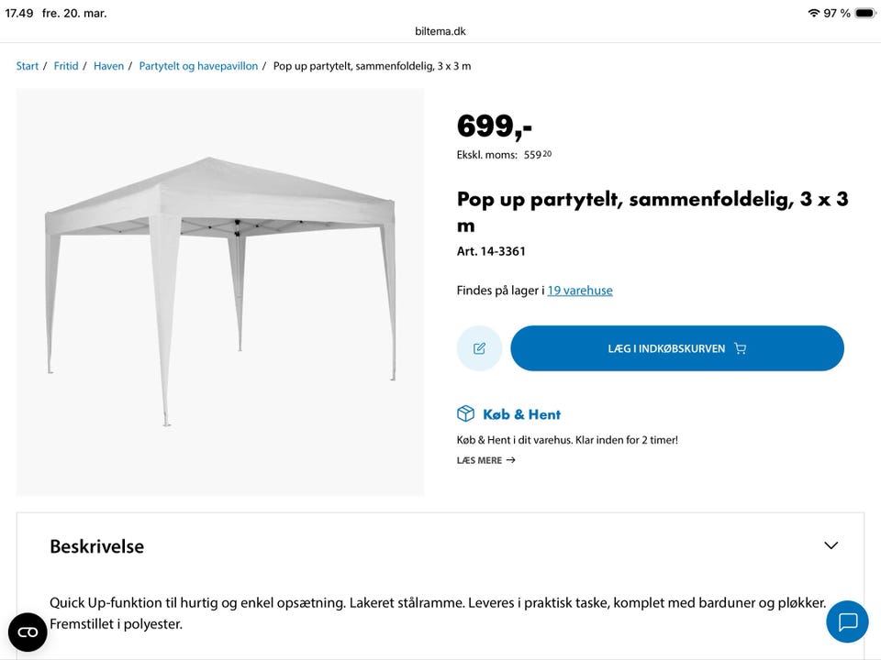Click the LÆS MERE link
This screenshot has height=660, width=881.
(x=479, y=460)
